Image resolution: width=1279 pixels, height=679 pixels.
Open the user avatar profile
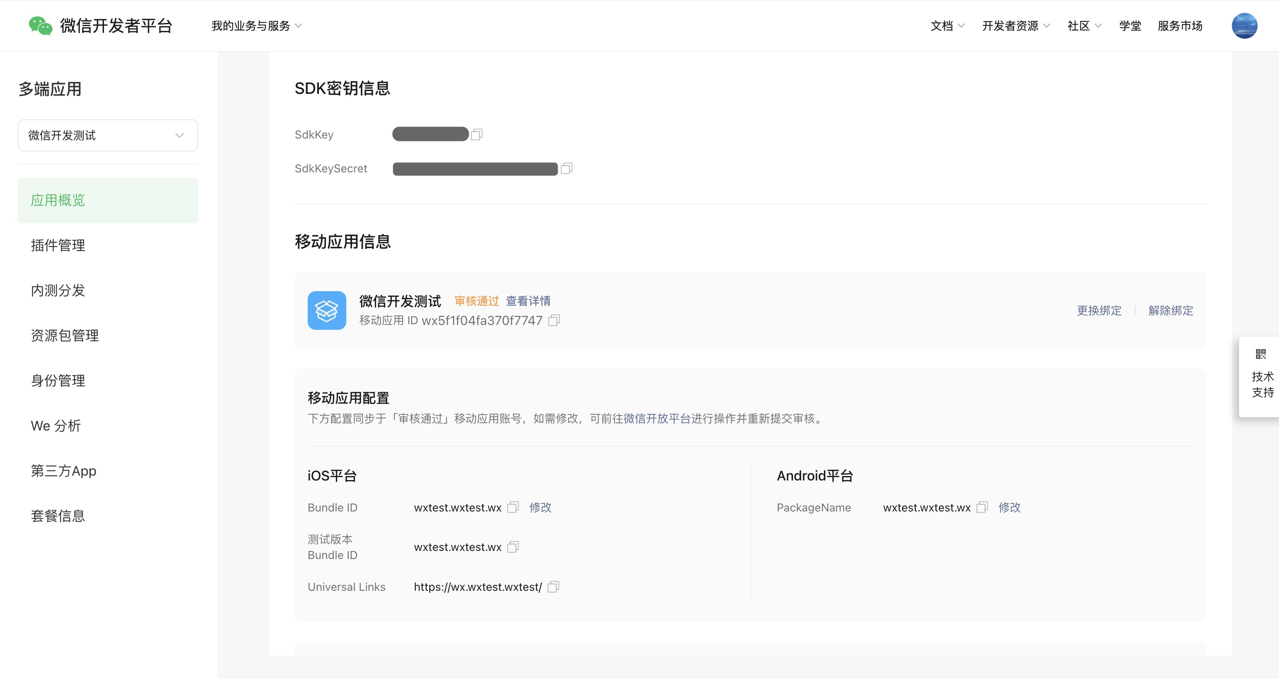point(1244,26)
